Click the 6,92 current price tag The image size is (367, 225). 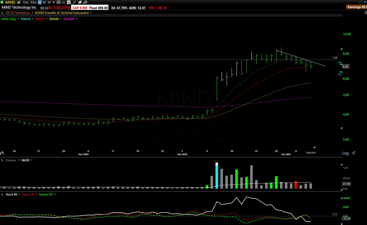coord(346,66)
